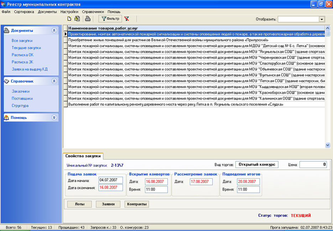Click status bar entry Всего: 56

click(14, 227)
